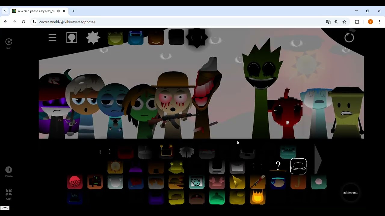
Task: Open the tab search dropdown arrow
Action: click(x=5, y=11)
